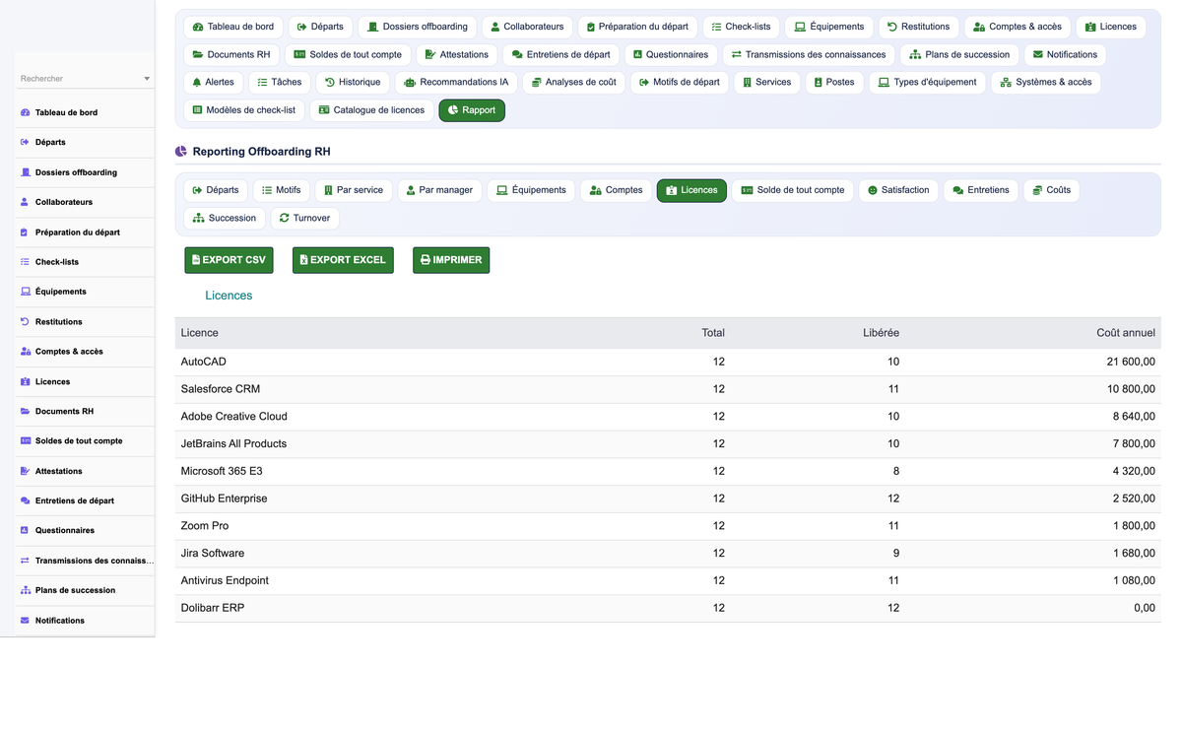This screenshot has height=732, width=1182.
Task: Open the Modèles de check-list tab
Action: click(244, 110)
